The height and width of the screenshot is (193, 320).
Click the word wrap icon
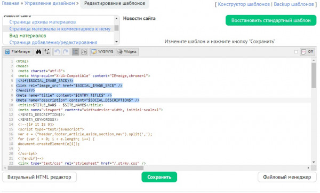point(84,52)
